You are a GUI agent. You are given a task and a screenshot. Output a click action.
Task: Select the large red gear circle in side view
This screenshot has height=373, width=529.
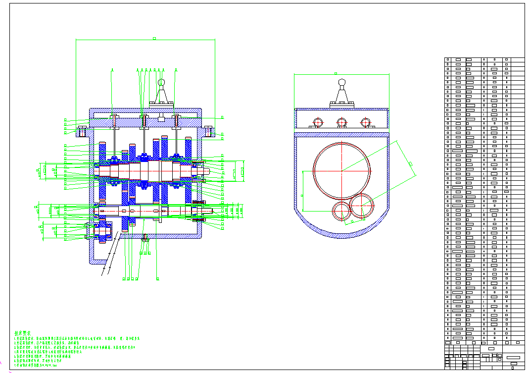point(341,170)
